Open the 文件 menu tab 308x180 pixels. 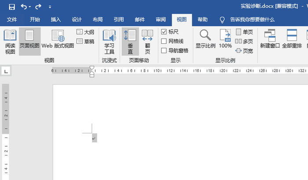click(12, 20)
